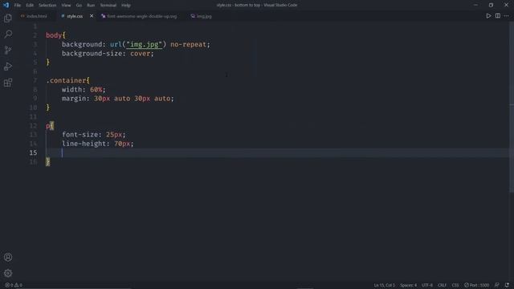Open editor More Actions ellipsis

coord(507,16)
